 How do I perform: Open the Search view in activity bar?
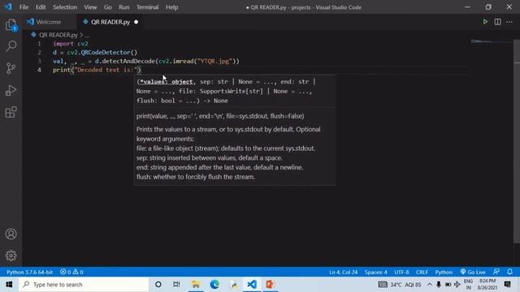tap(11, 46)
